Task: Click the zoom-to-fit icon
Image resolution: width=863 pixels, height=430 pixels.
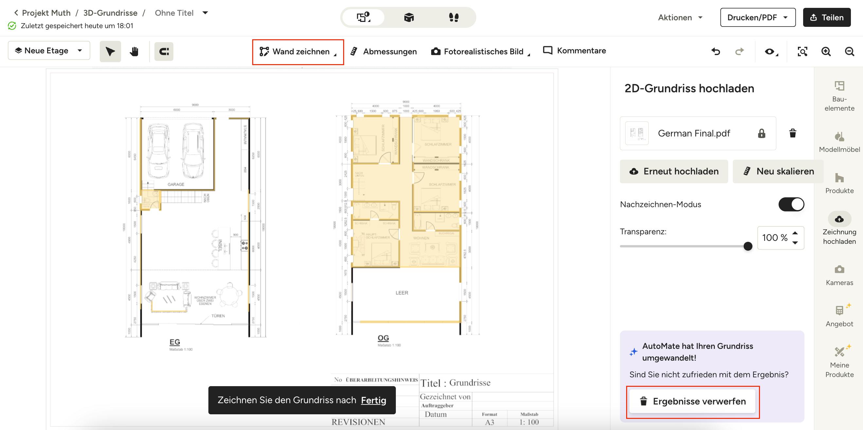Action: pos(802,51)
